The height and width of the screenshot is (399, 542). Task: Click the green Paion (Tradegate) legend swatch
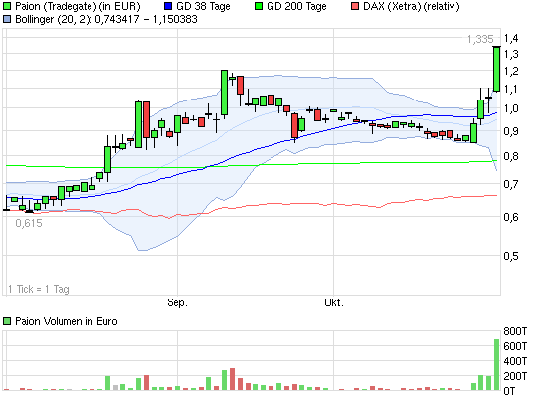click(x=7, y=6)
